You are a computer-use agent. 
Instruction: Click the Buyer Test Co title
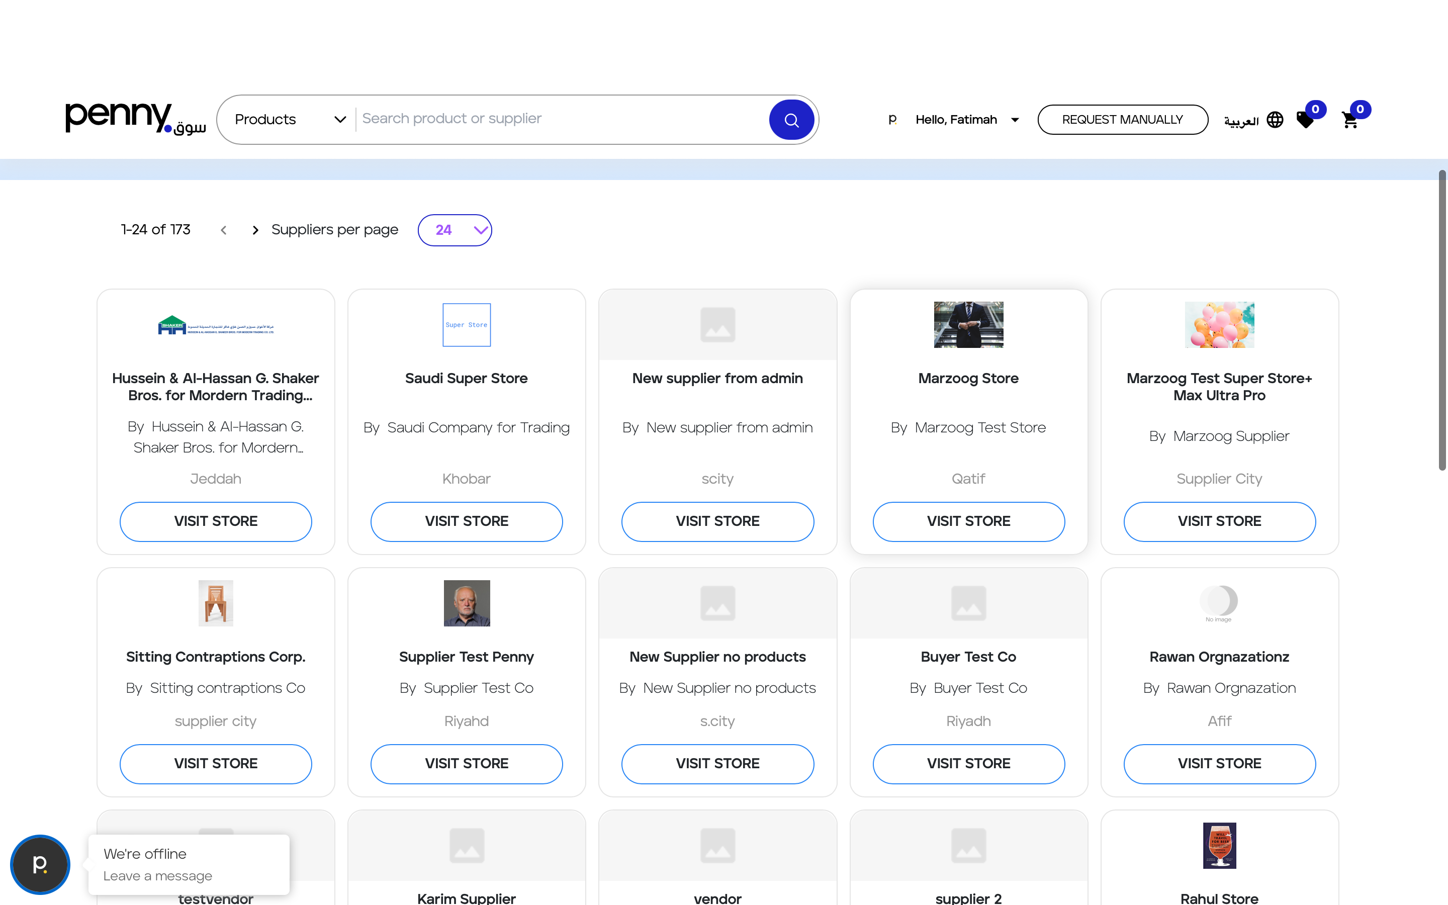point(968,657)
